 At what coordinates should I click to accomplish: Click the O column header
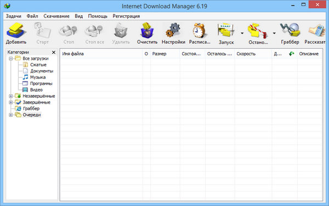click(x=146, y=54)
